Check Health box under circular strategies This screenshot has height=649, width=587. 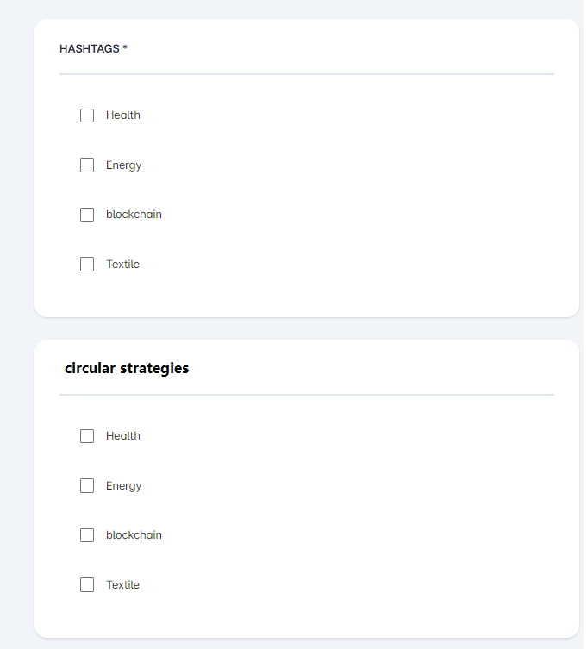coord(87,436)
